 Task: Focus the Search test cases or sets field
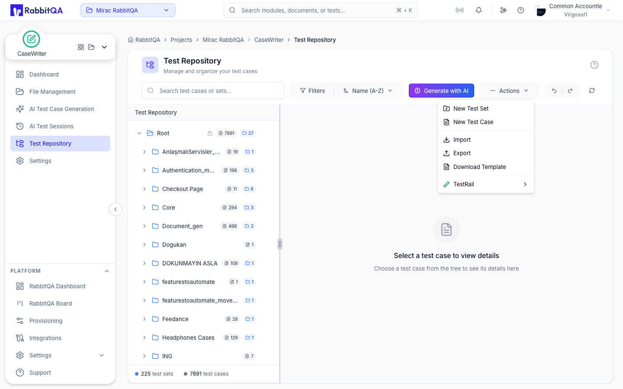pos(213,91)
